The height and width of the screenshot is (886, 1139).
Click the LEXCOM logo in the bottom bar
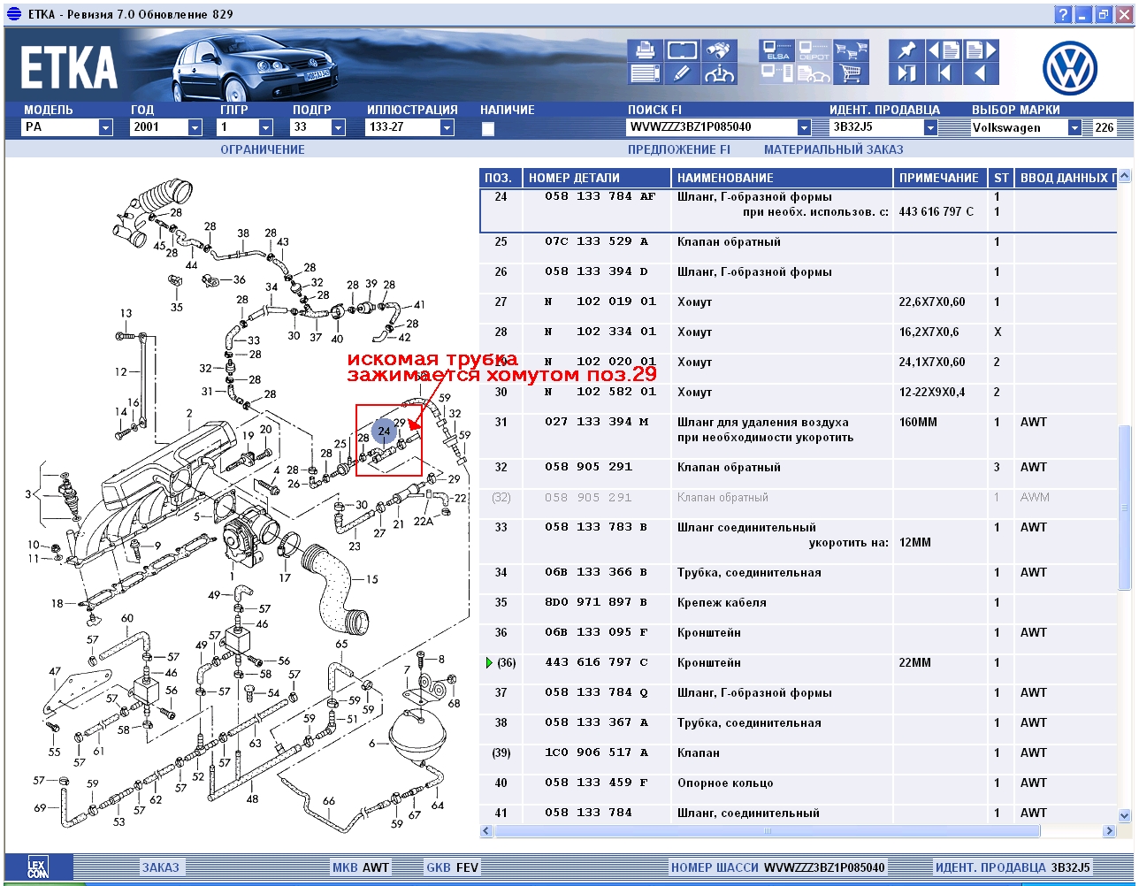coord(38,867)
